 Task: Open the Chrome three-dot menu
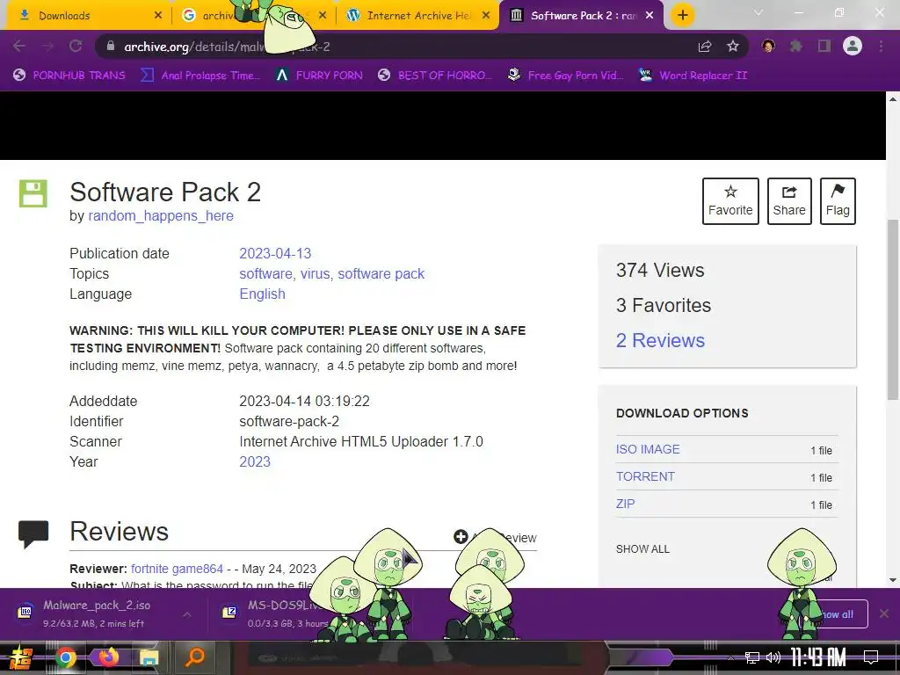pyautogui.click(x=881, y=46)
